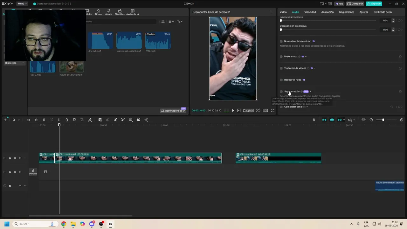
Task: Click the microphone voice-record icon
Action: [314, 120]
